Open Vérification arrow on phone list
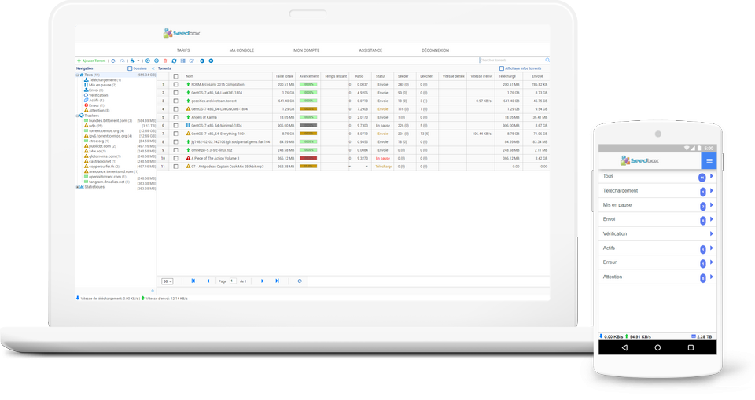This screenshot has width=755, height=400. (712, 234)
